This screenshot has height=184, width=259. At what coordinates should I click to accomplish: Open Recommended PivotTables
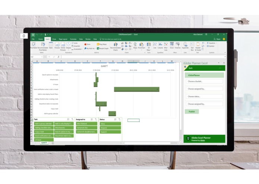(x=43, y=46)
